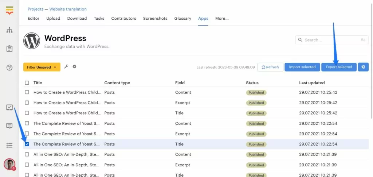
Task: Click the Field column header
Action: pyautogui.click(x=180, y=83)
